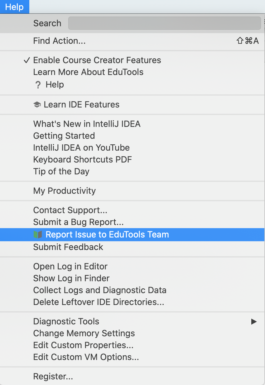The width and height of the screenshot is (265, 385).
Task: Open Find Action...
Action: point(132,41)
